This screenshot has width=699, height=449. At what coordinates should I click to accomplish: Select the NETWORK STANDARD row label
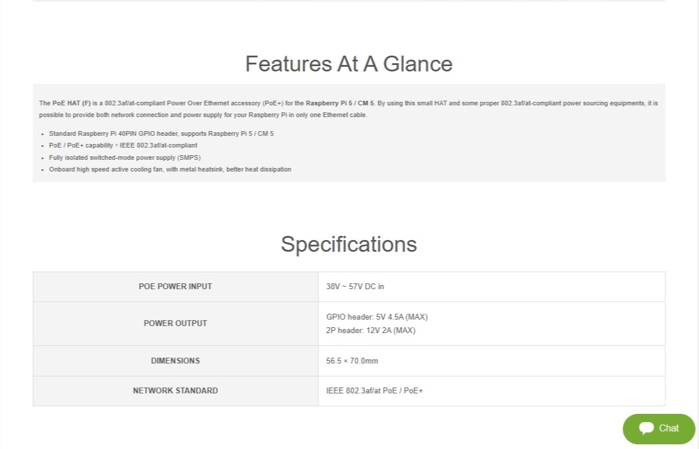pyautogui.click(x=175, y=390)
